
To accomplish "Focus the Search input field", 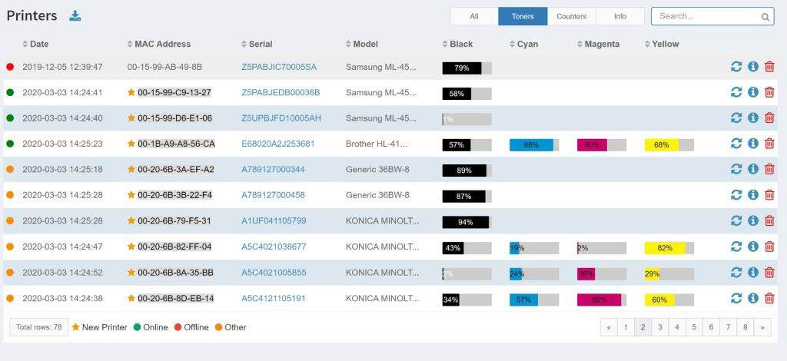I will pyautogui.click(x=707, y=16).
